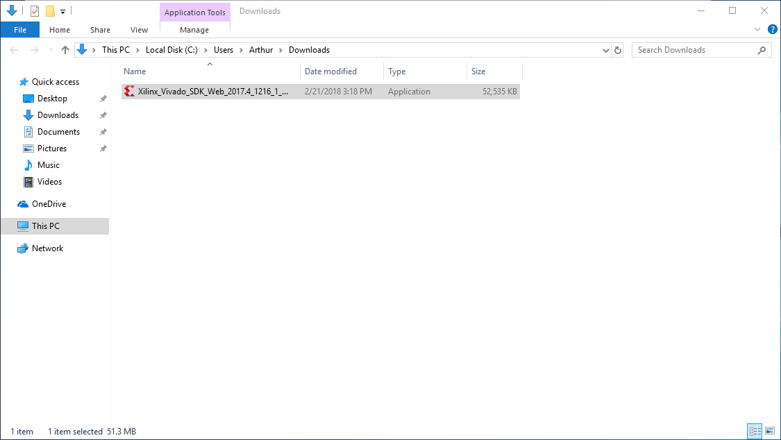Go back with the Back arrow
This screenshot has height=440, width=781.
(x=15, y=50)
